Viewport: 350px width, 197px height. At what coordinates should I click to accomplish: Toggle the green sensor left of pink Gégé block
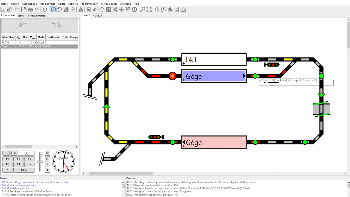pos(173,142)
